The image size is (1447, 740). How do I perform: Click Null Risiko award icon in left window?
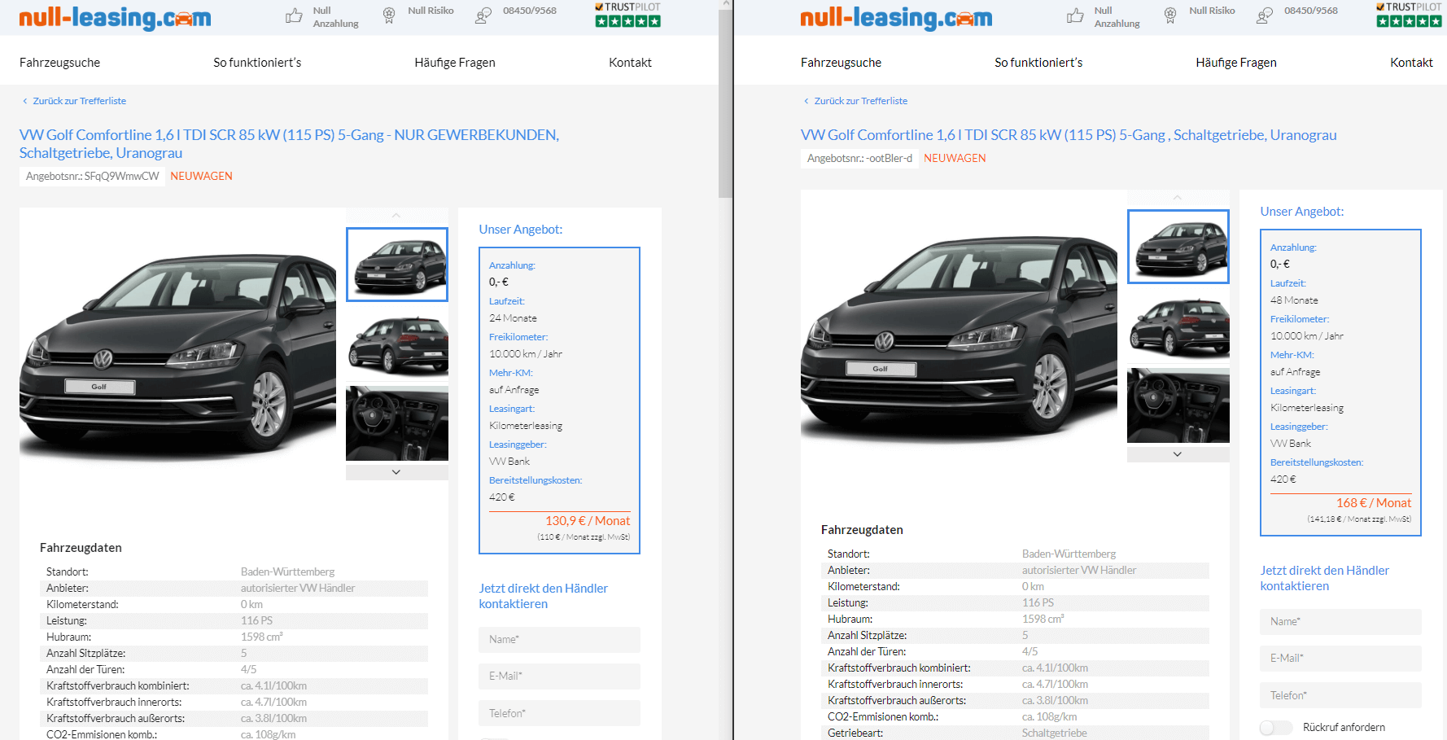pyautogui.click(x=389, y=15)
